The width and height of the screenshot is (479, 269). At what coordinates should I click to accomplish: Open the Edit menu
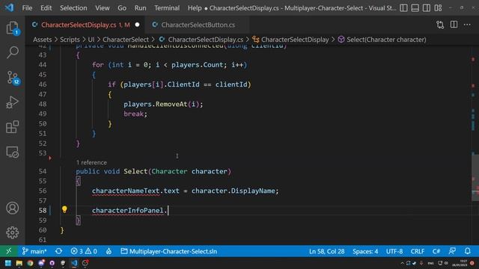[x=46, y=8]
